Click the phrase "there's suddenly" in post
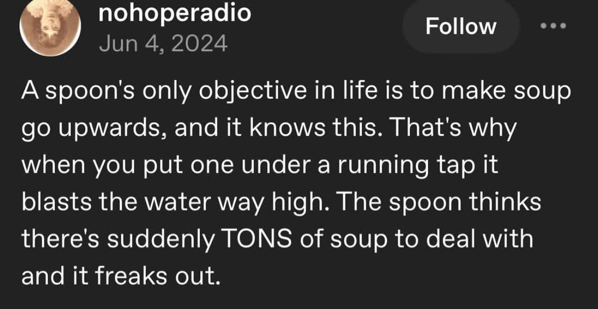598x309 pixels. tap(117, 240)
